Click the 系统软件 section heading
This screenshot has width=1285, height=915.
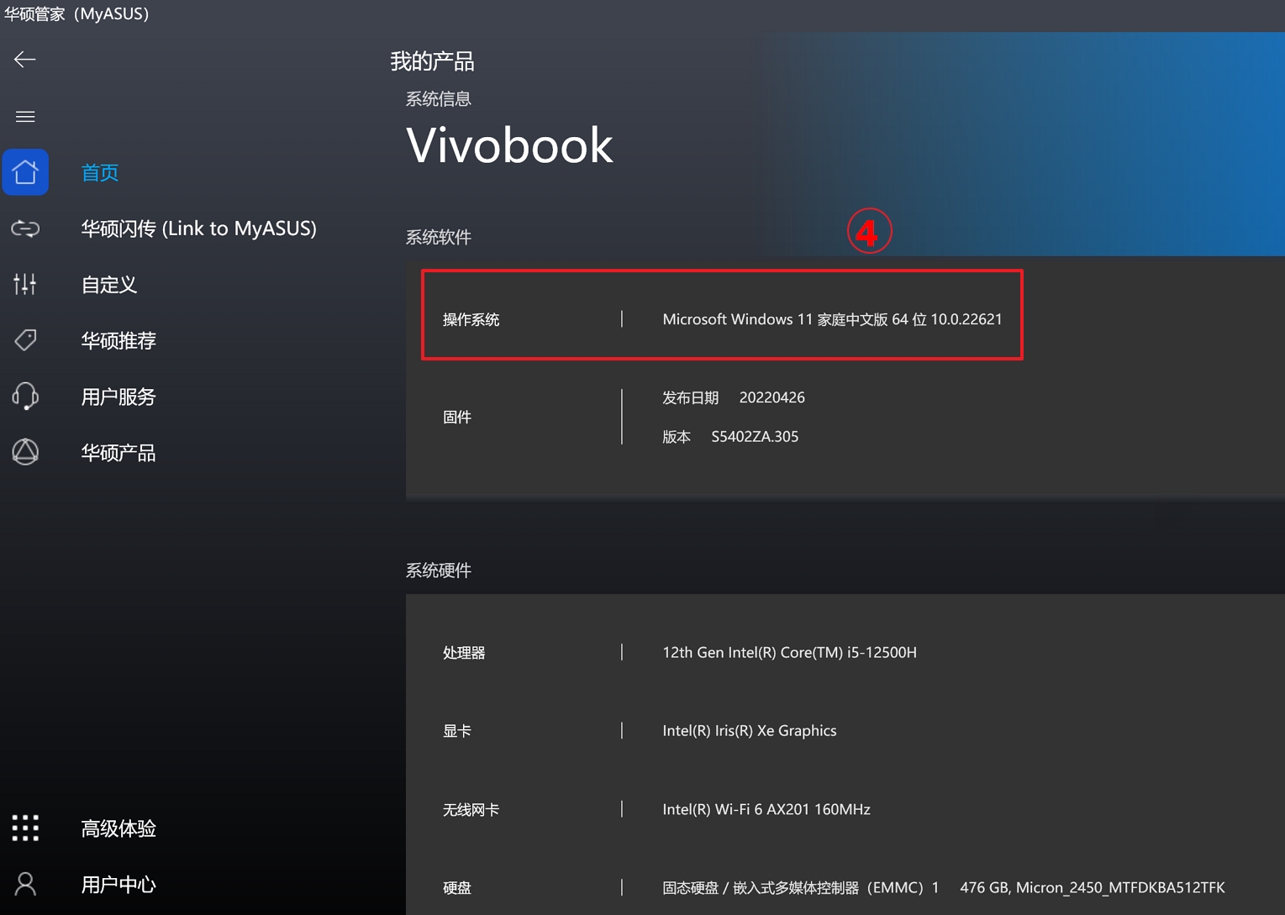pos(439,237)
